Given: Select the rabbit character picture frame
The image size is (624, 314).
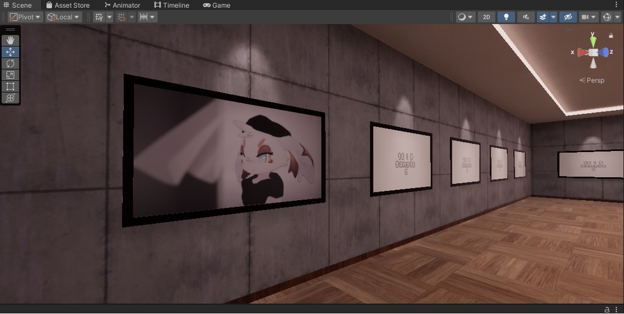Looking at the screenshot, I should coord(224,150).
